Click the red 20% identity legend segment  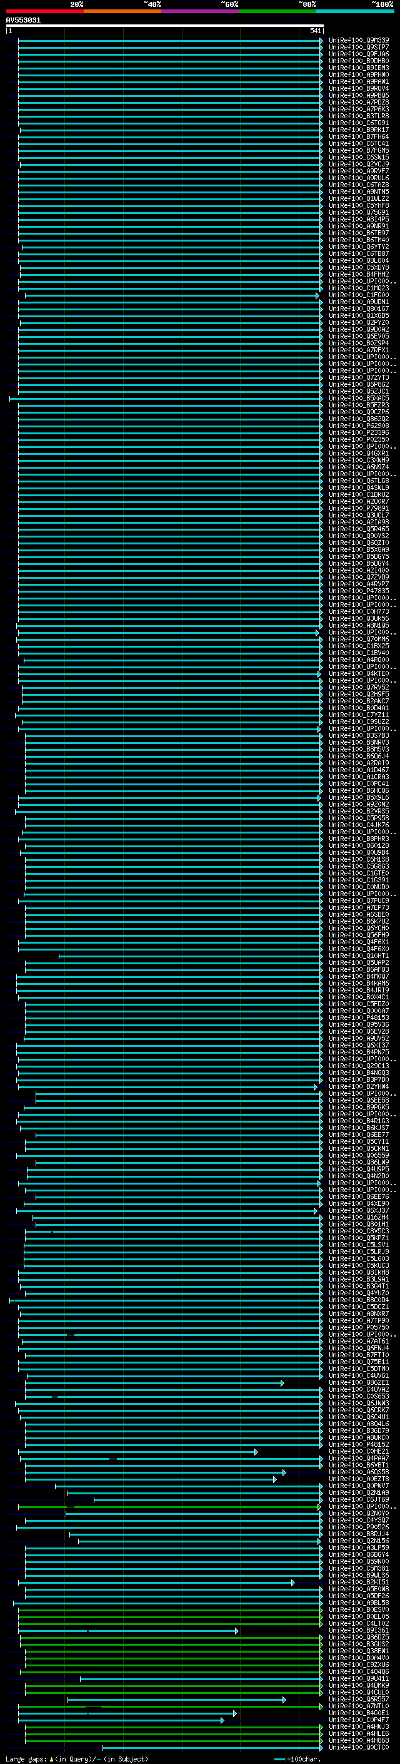coord(44,11)
